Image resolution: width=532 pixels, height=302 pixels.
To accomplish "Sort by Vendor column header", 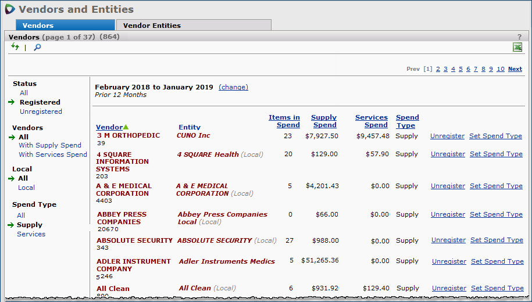I will [x=109, y=127].
